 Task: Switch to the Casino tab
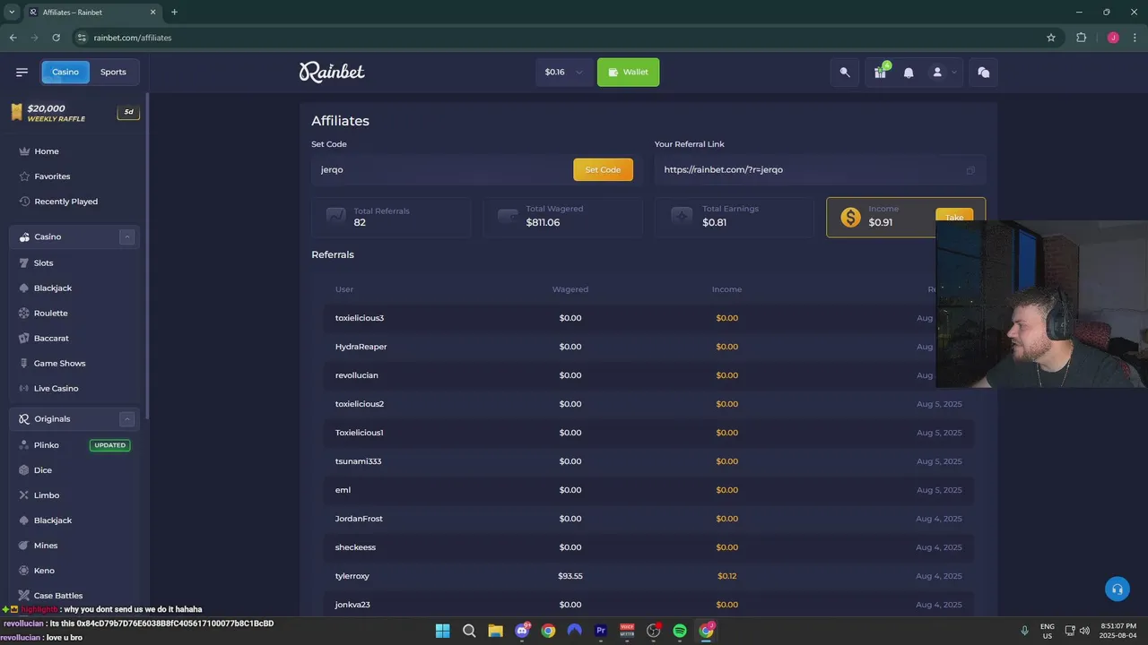[65, 72]
